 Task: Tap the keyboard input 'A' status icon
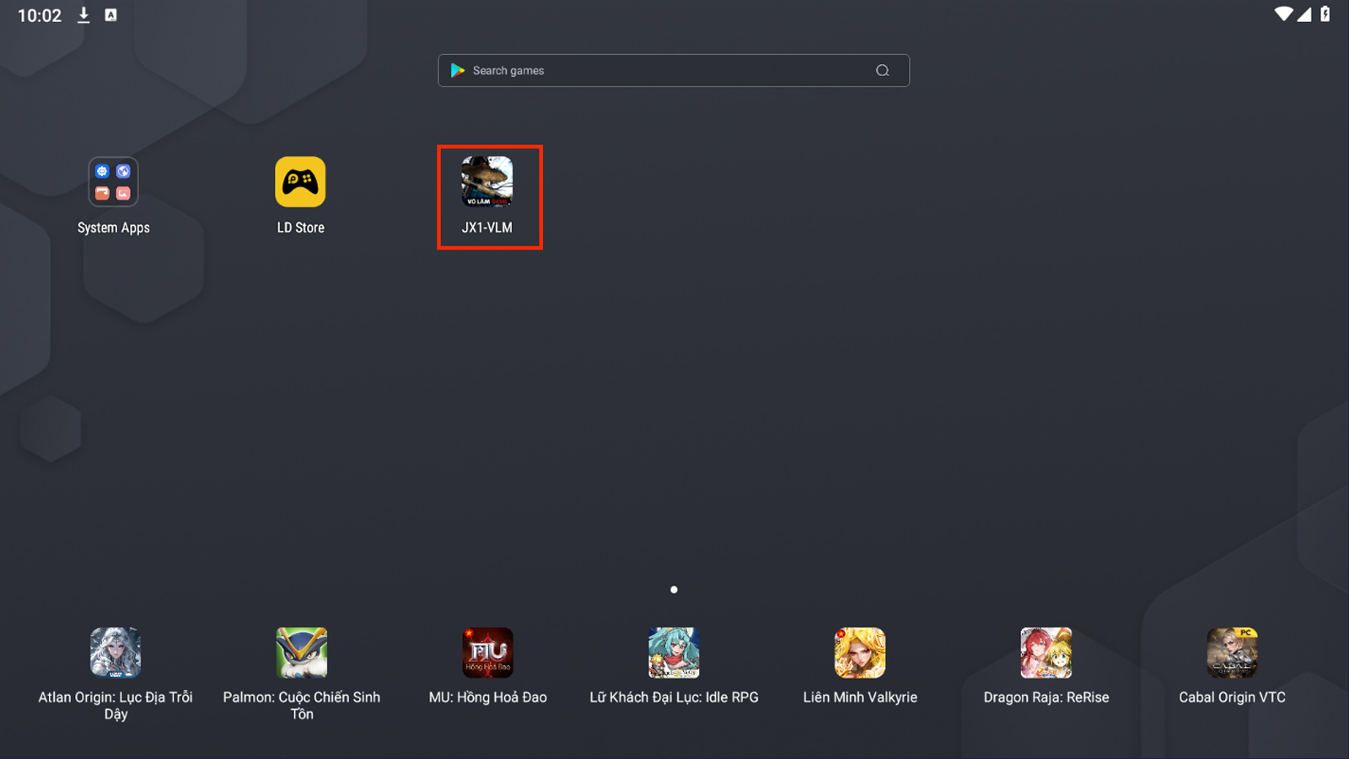(110, 15)
